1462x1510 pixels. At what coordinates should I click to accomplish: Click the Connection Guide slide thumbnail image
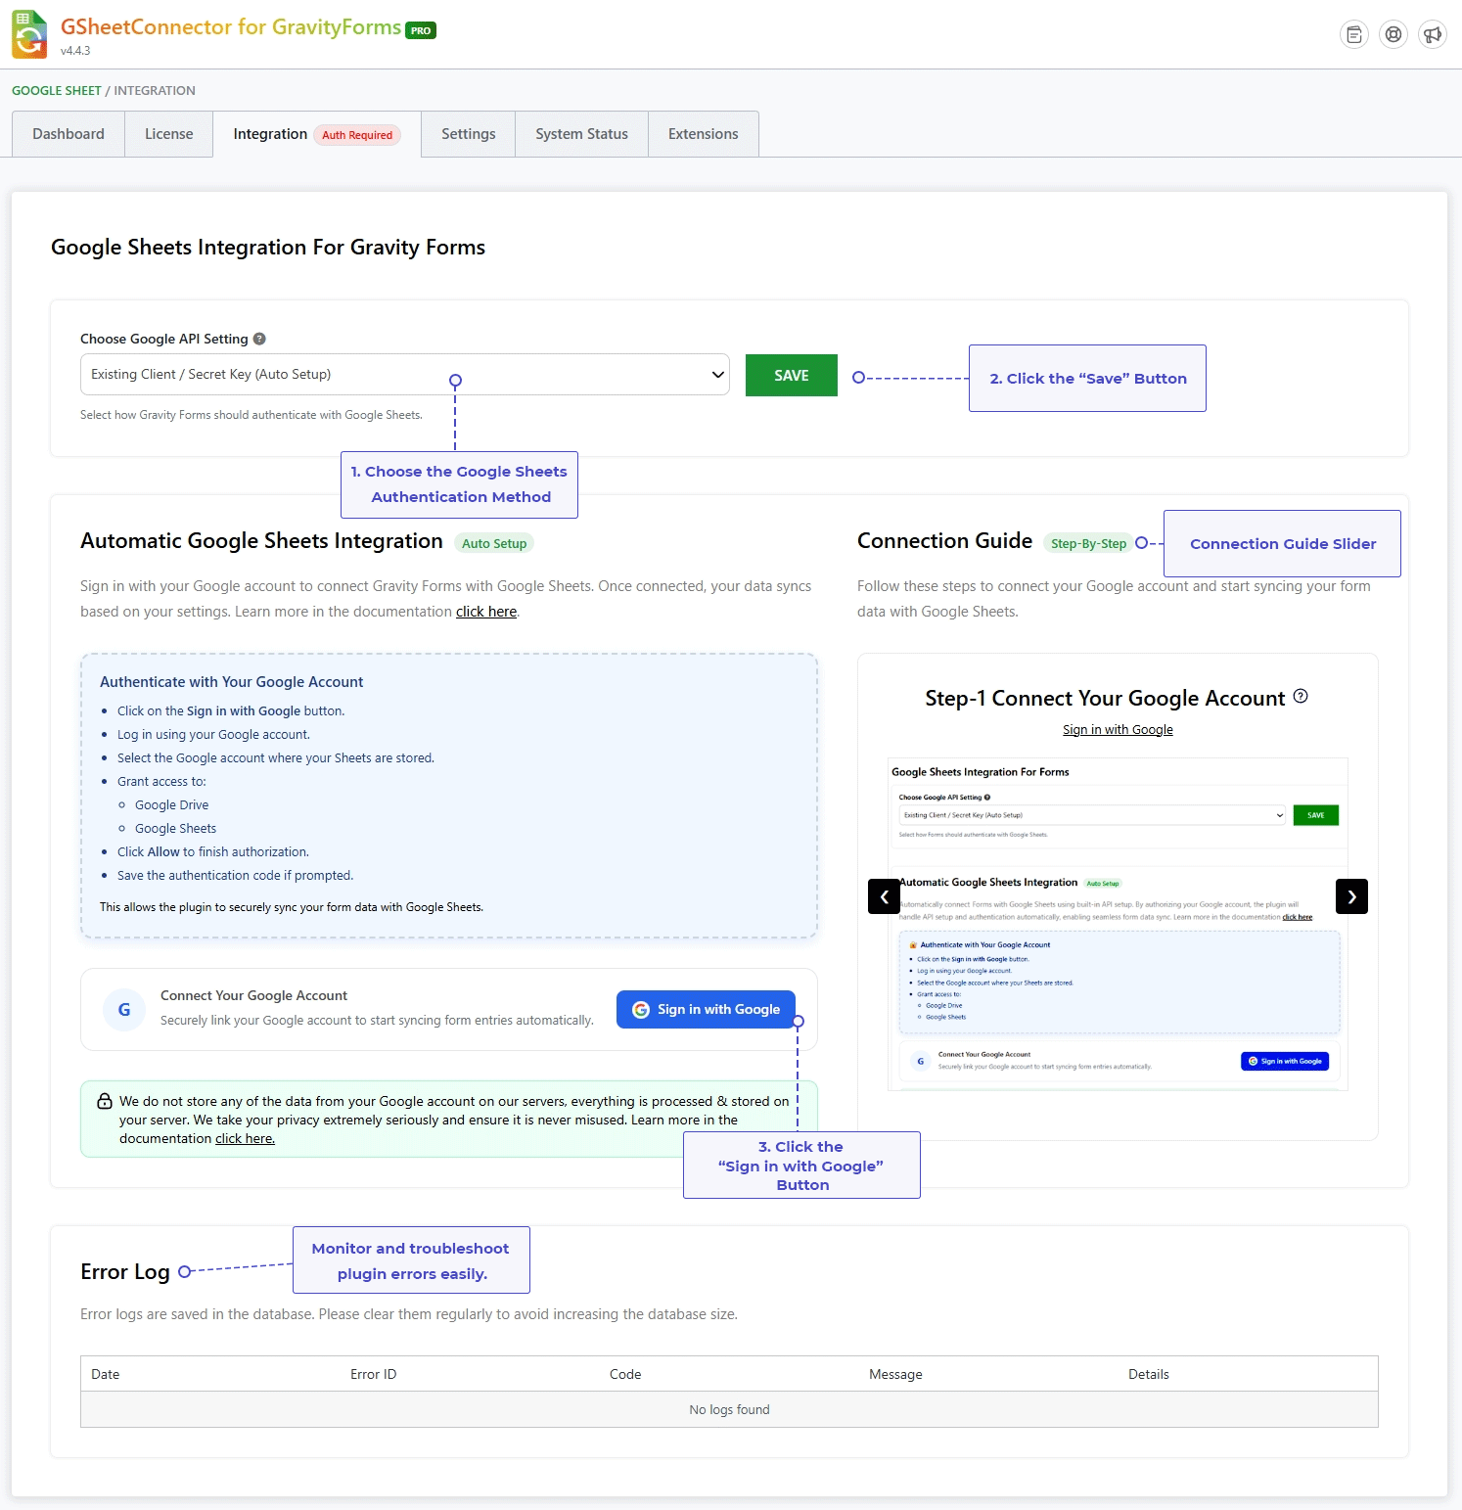click(x=1118, y=924)
